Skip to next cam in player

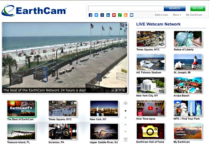pyautogui.click(x=120, y=91)
